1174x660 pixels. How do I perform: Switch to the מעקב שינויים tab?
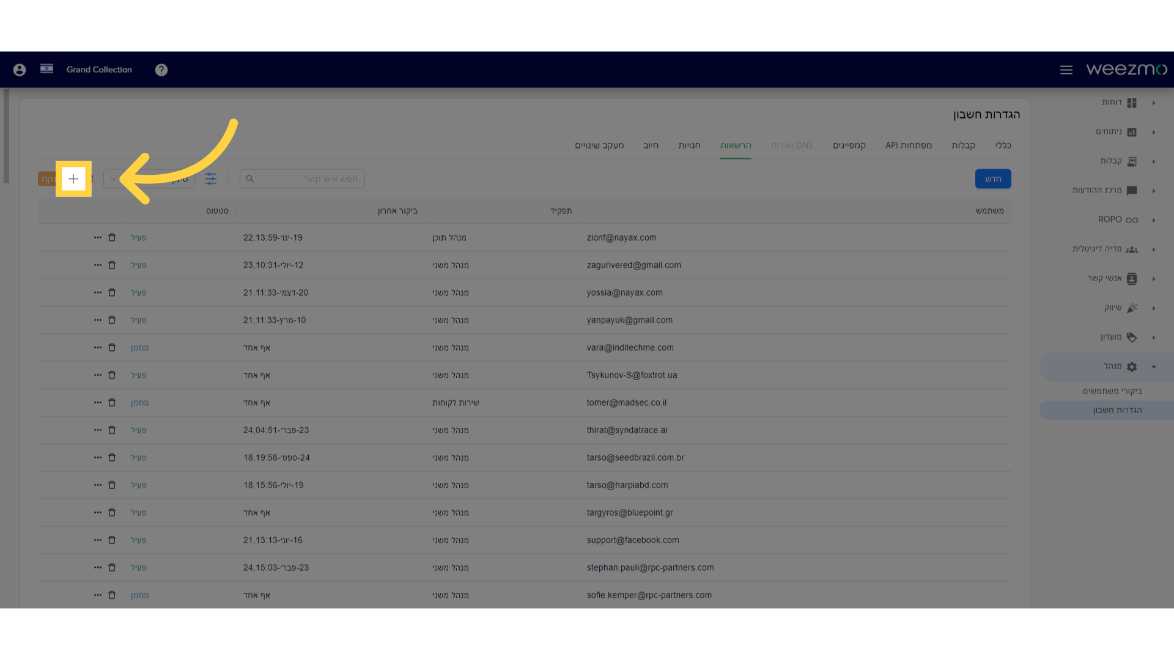pos(599,145)
